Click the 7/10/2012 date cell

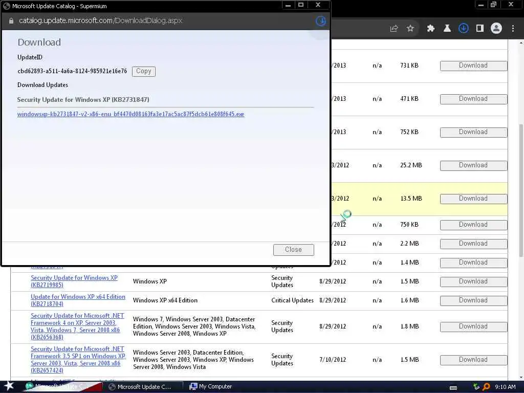(x=333, y=360)
